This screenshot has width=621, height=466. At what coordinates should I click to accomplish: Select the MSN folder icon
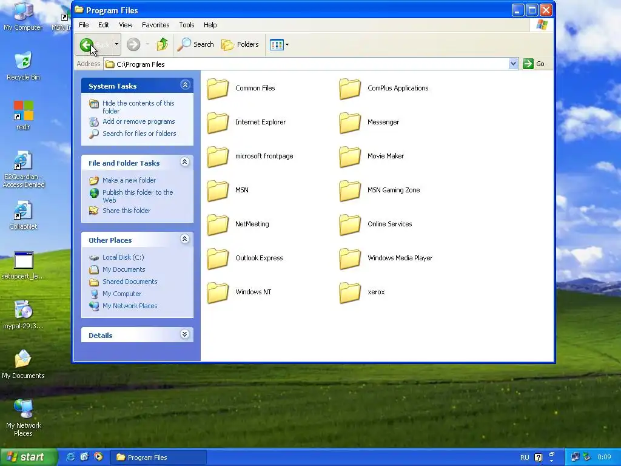(x=218, y=191)
